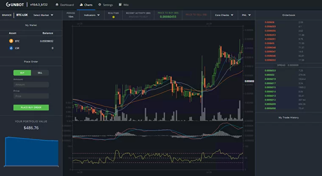
Task: Click the Orderbook panel header
Action: coord(288,15)
